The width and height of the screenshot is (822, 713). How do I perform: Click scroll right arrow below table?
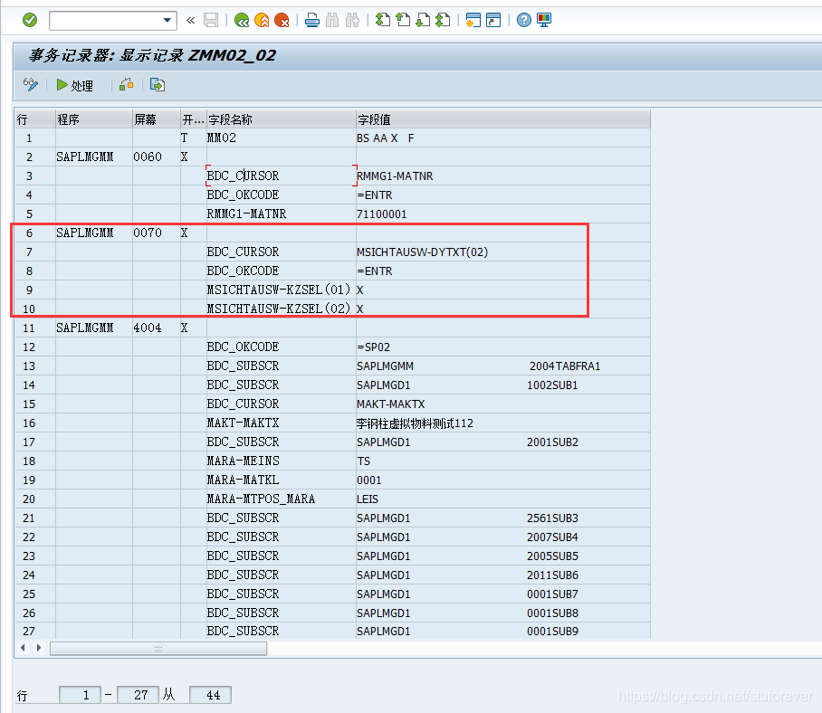tap(38, 648)
